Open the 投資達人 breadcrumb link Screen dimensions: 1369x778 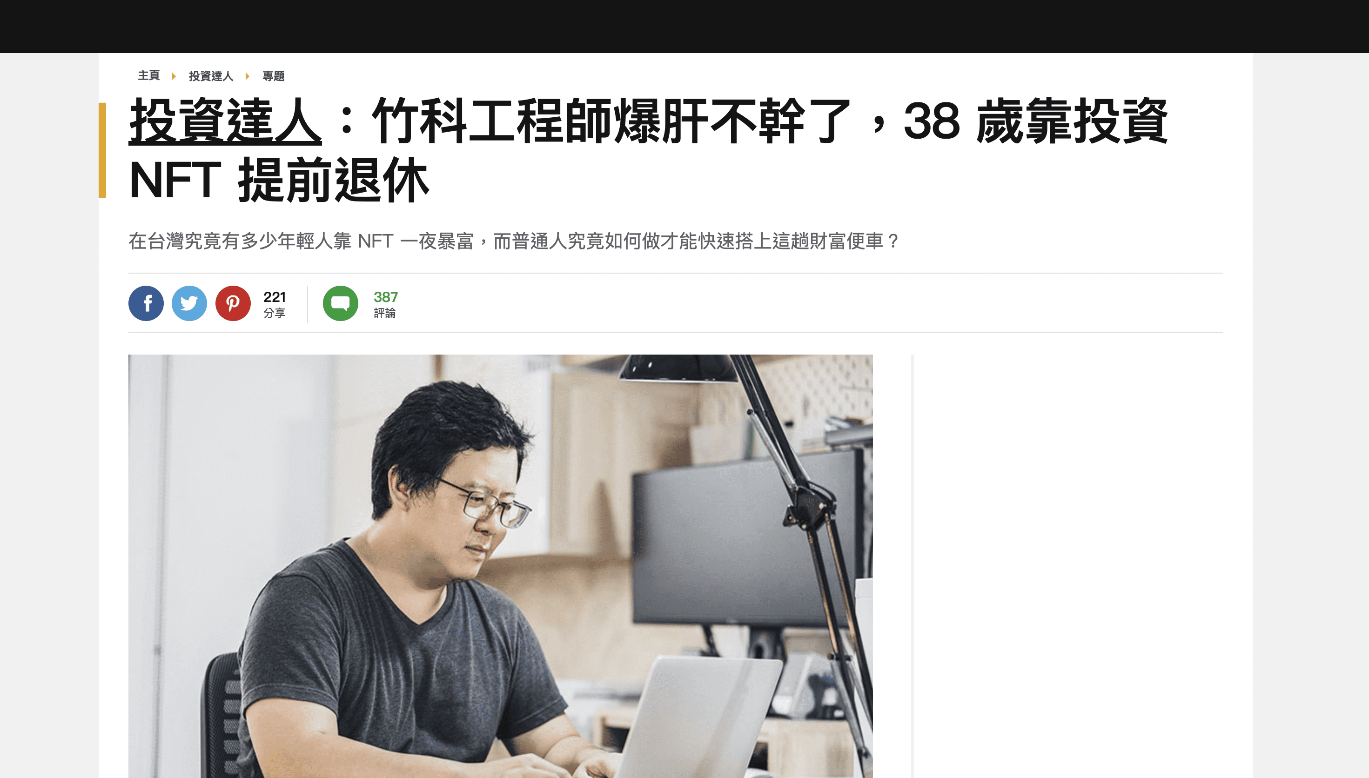211,76
